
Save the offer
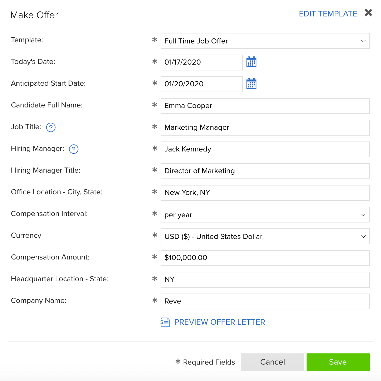coord(338,362)
